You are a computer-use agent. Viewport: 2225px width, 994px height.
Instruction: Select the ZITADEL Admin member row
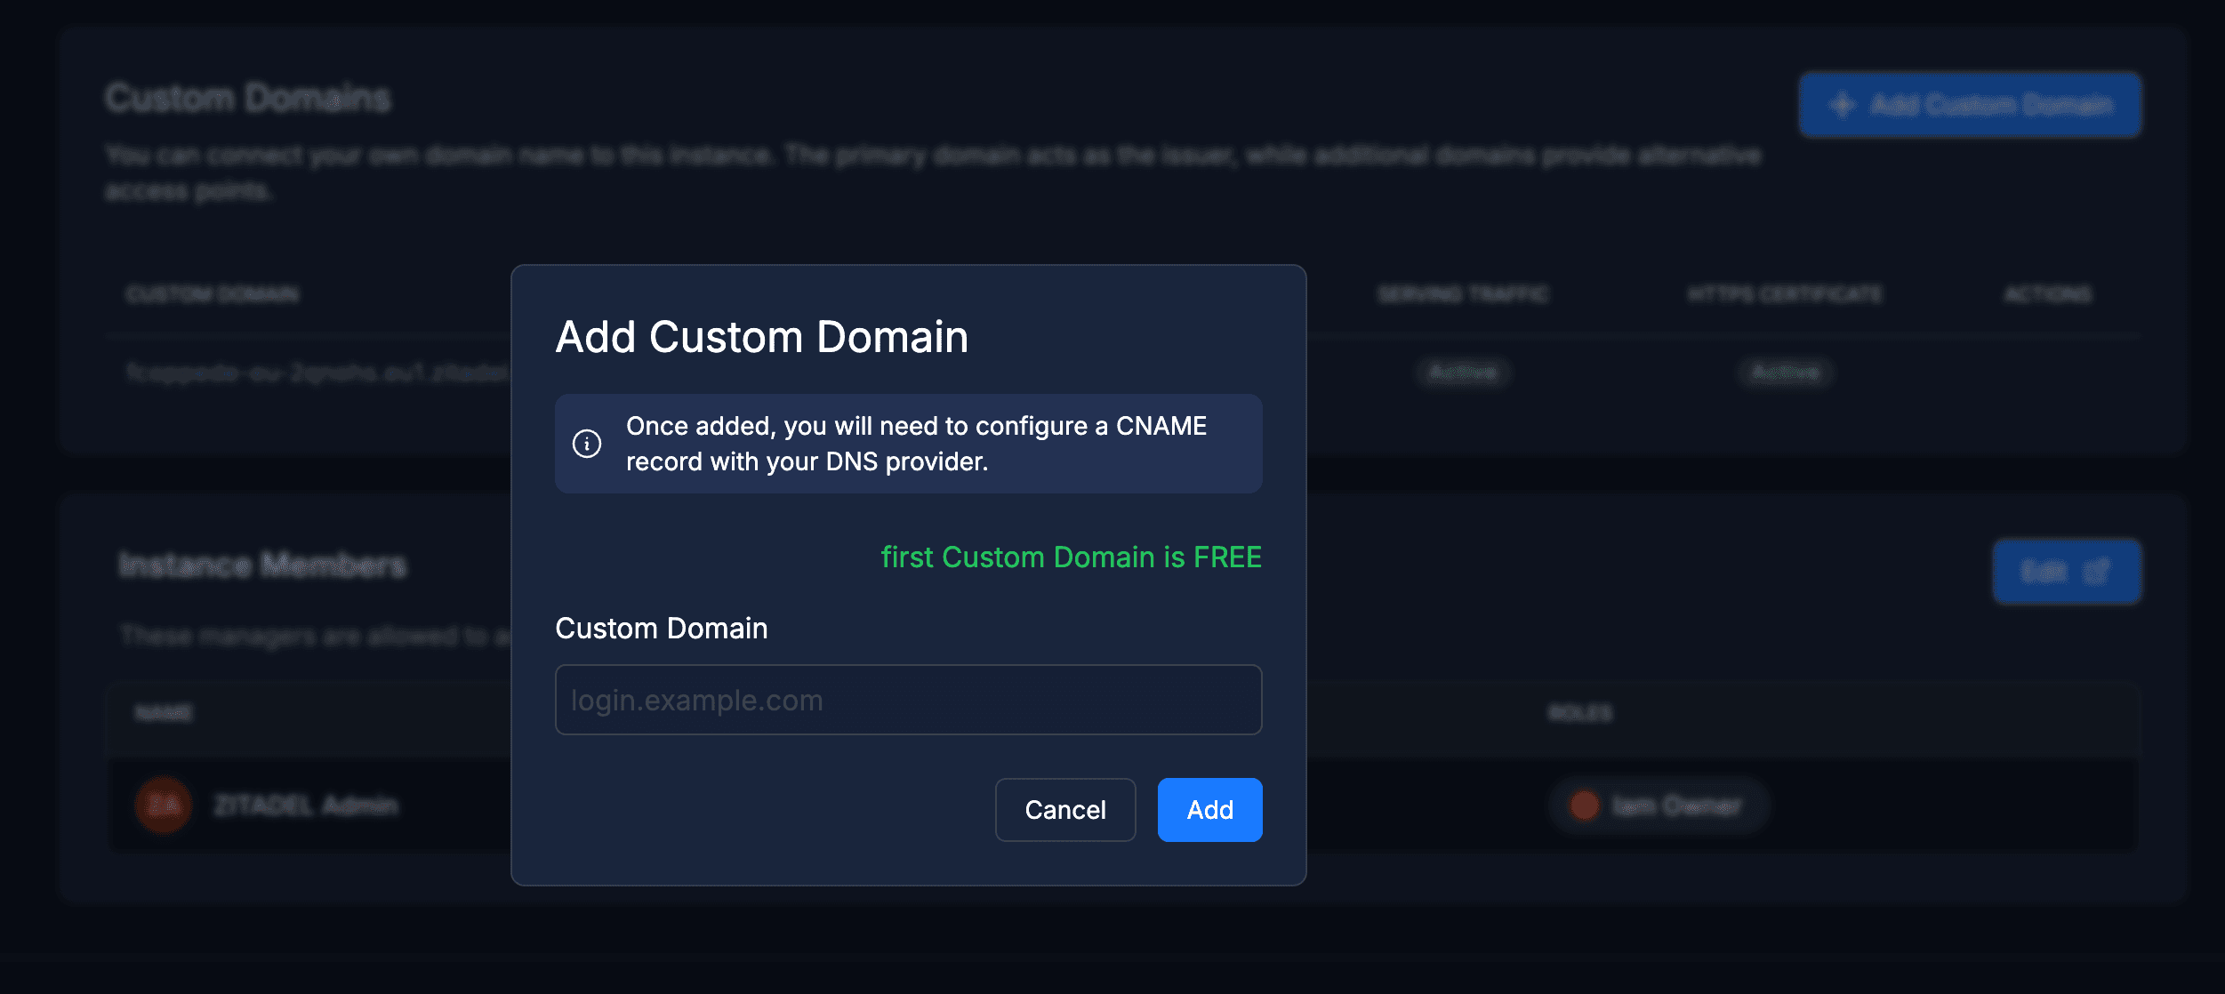point(307,806)
